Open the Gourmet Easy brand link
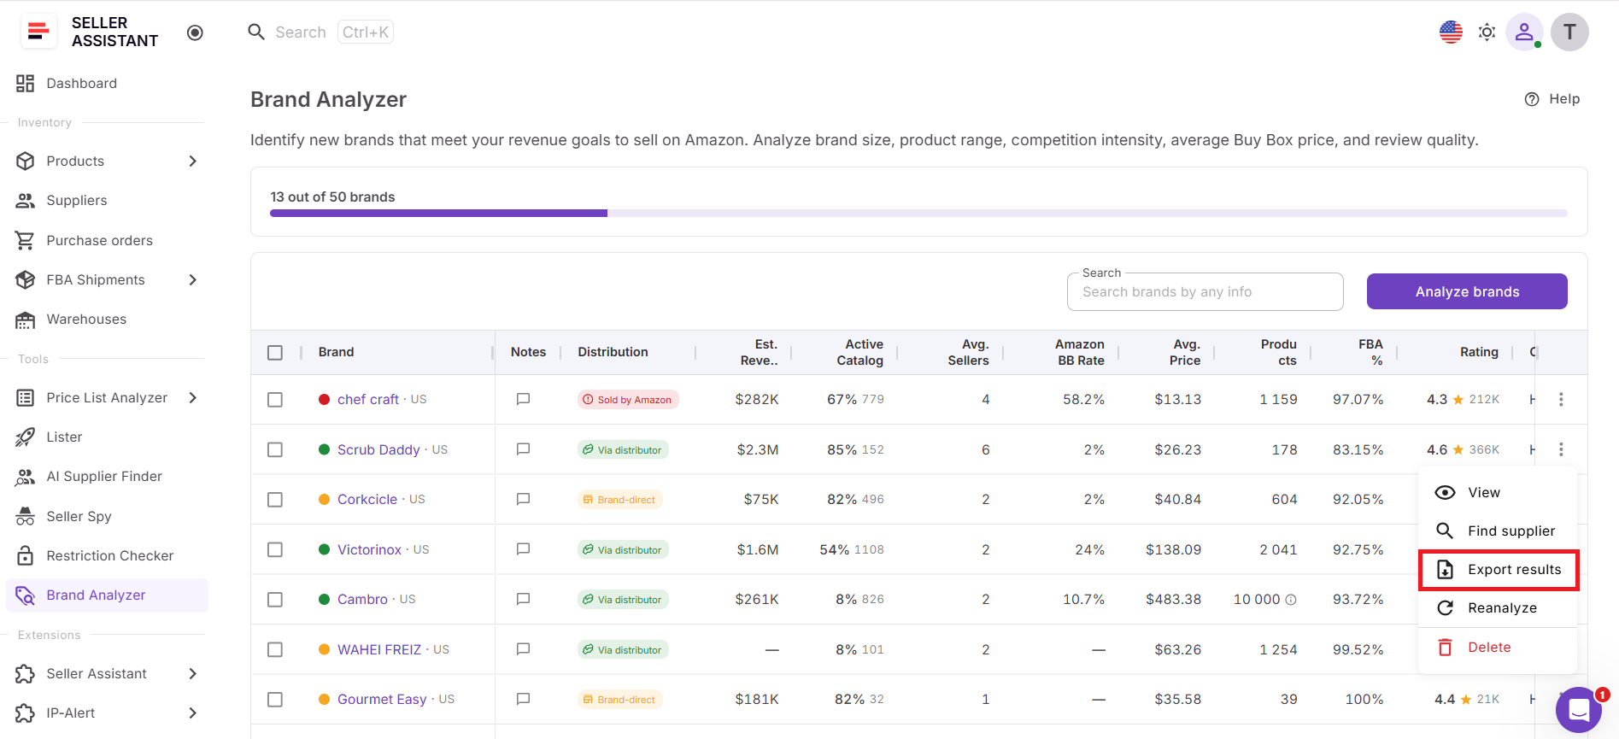Viewport: 1619px width, 739px height. 382,699
